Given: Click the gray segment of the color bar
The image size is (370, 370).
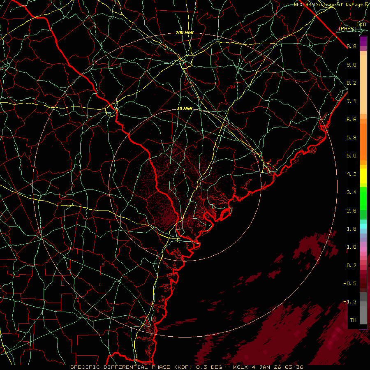Looking at the screenshot, I should (363, 308).
